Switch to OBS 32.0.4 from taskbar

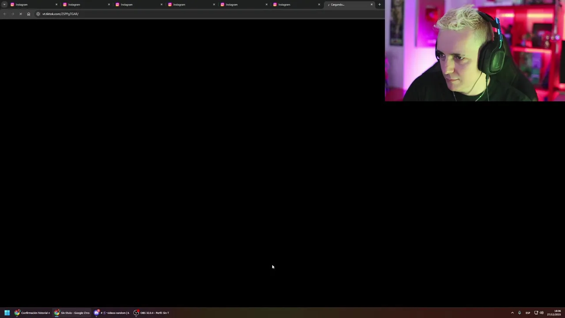[151, 313]
